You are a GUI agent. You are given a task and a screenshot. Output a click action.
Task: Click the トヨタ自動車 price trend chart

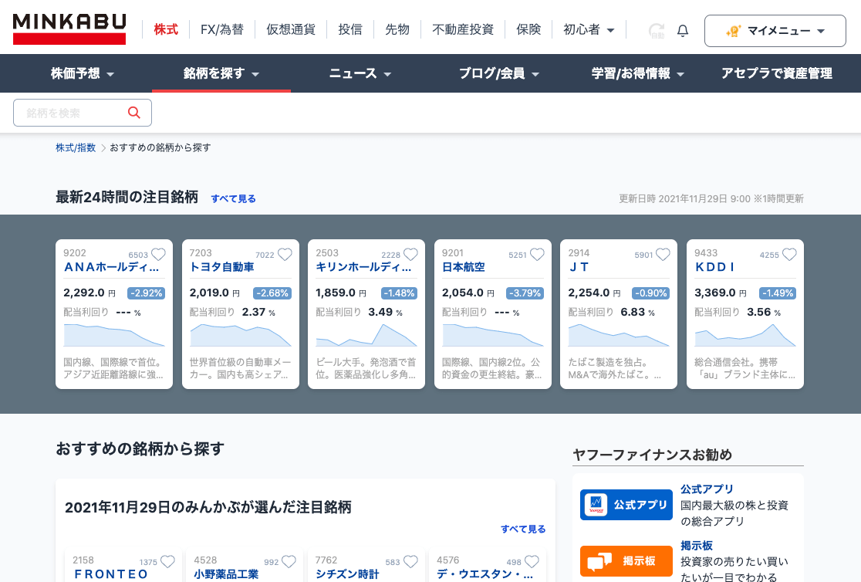(241, 335)
